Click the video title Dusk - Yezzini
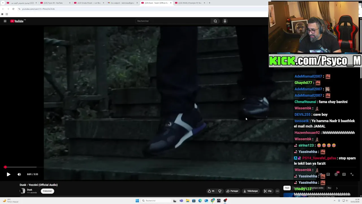 pos(39,185)
